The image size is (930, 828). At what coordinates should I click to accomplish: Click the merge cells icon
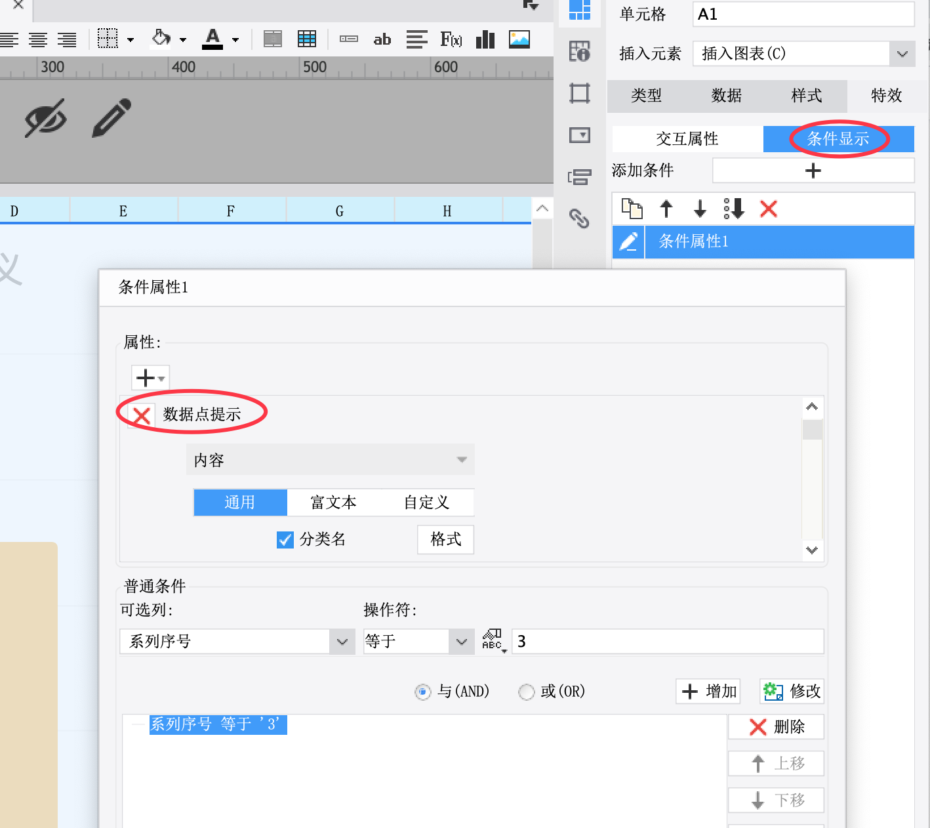273,39
